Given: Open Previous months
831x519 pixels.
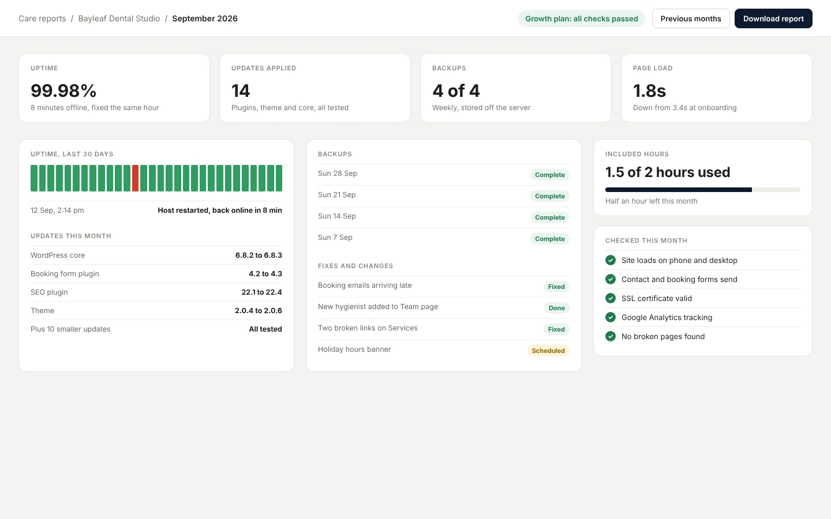Looking at the screenshot, I should 691,18.
